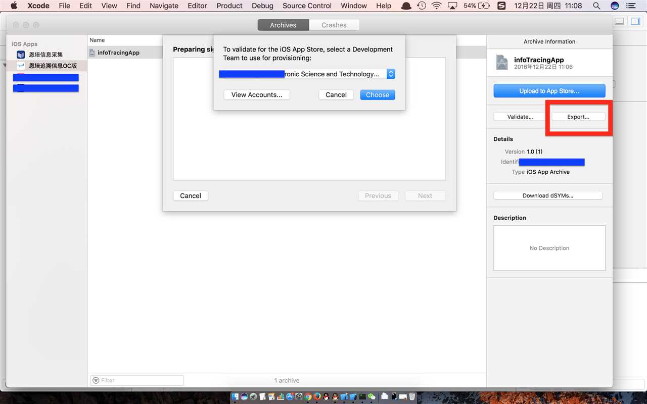Toggle the utilities panel in the background Xcode window
Viewport: 647px width, 404px height.
pyautogui.click(x=635, y=21)
